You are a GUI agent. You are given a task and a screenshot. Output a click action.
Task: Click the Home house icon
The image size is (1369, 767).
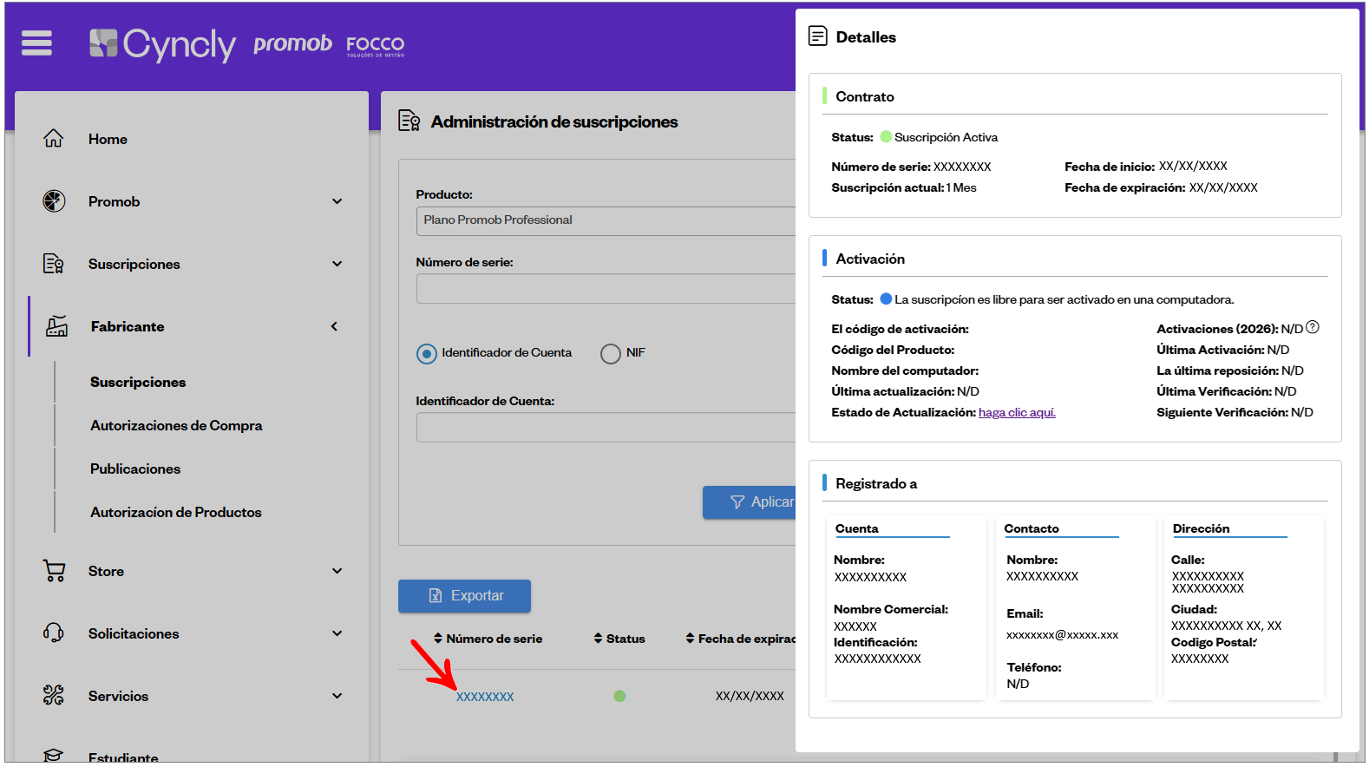pos(54,139)
